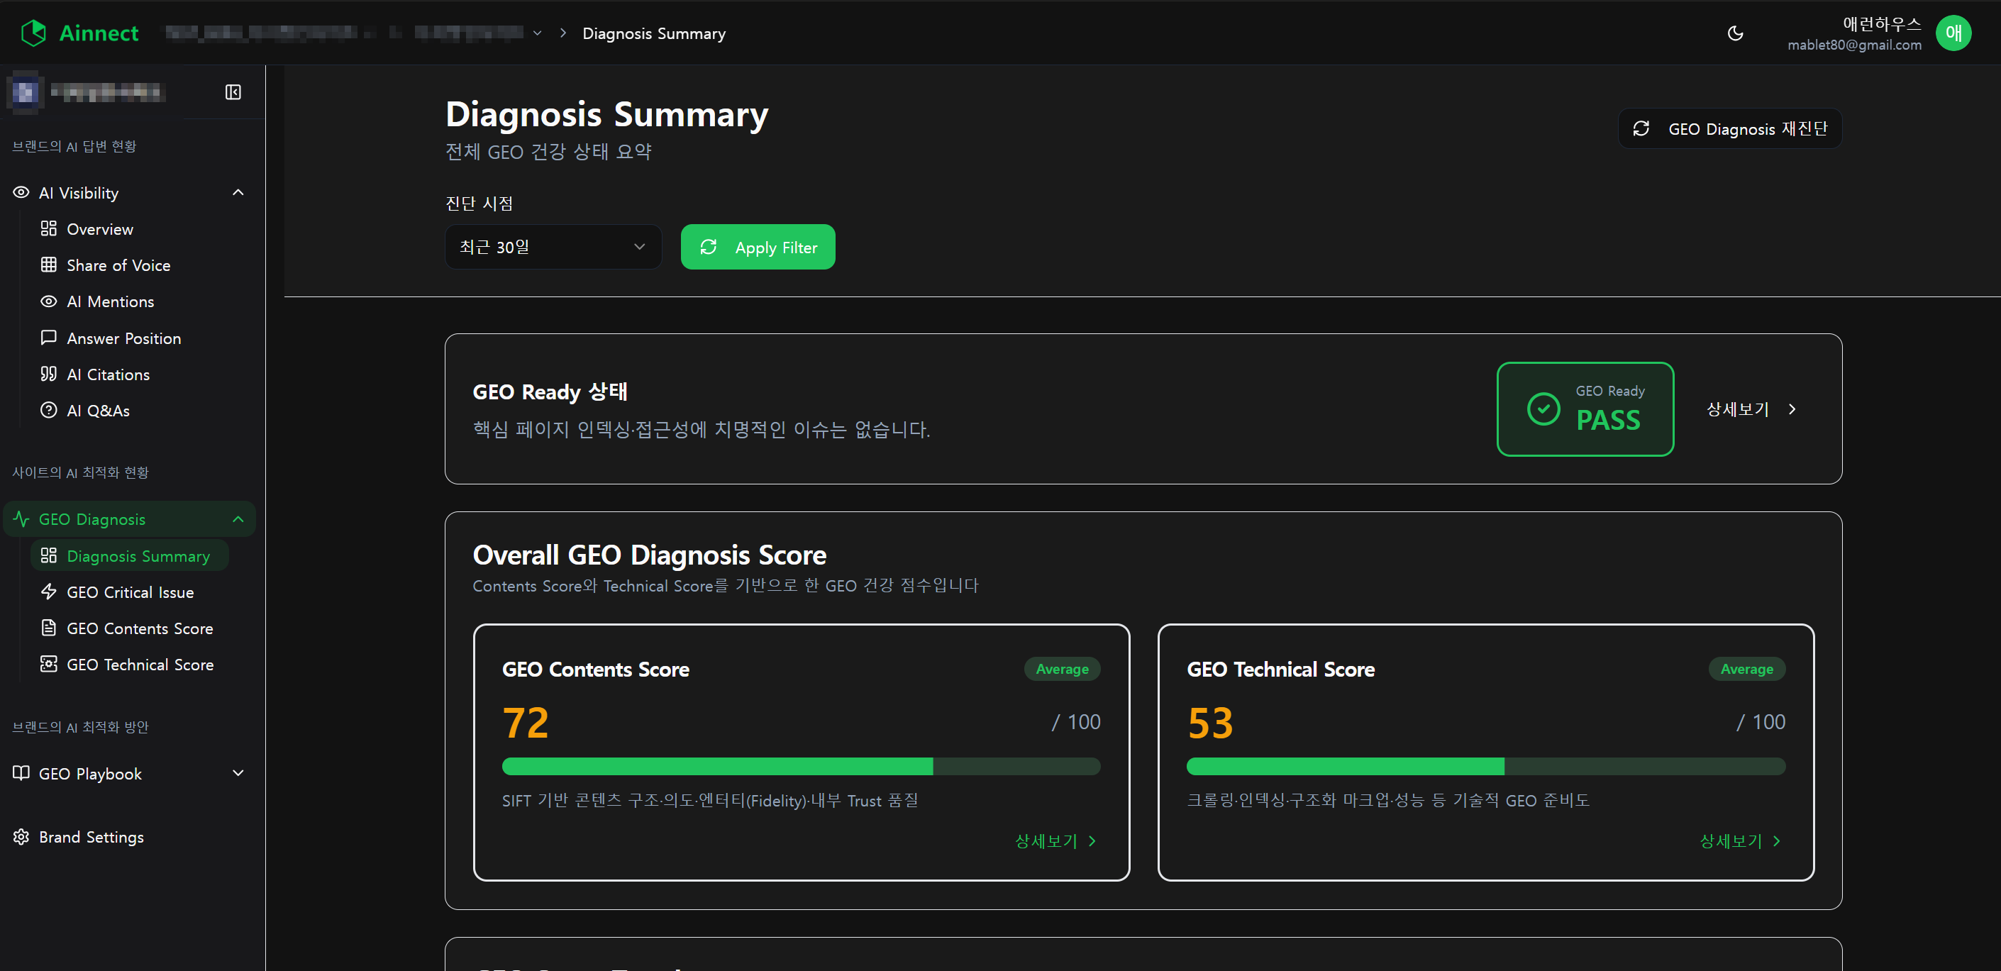The image size is (2001, 971).
Task: Click the Share of Voice grid icon
Action: click(49, 265)
